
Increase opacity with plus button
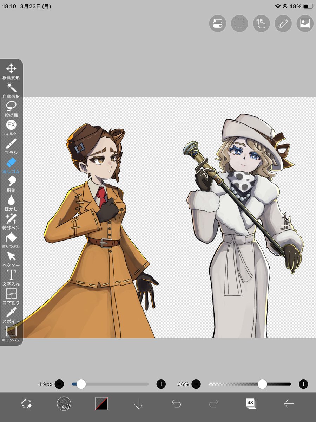303,384
